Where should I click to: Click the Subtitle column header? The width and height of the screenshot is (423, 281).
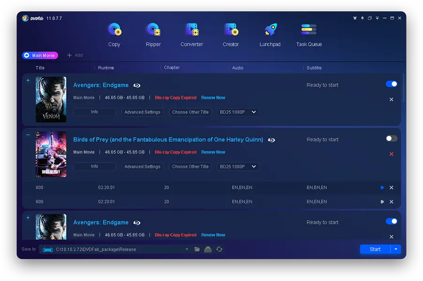coord(314,68)
